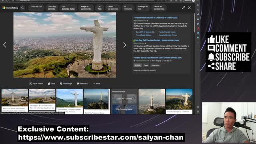Save the image to collections
Screen dimensions: 256x144
(52, 84)
